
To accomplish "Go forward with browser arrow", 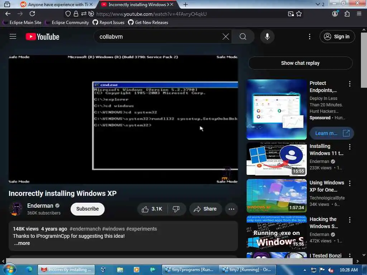I will [20, 14].
